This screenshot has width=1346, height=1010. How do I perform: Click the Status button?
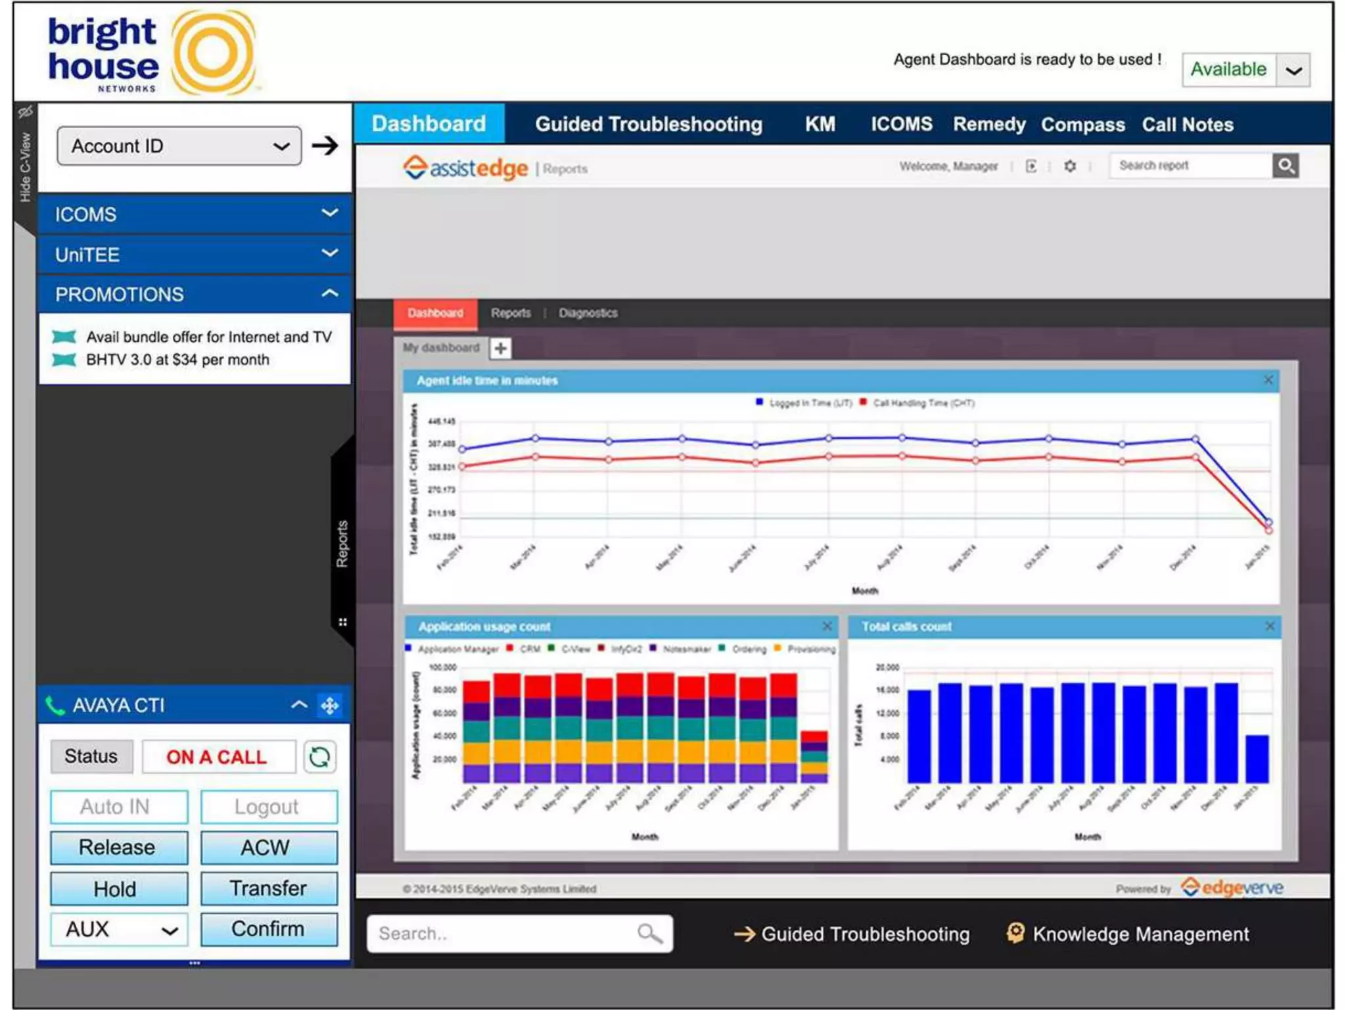(91, 757)
